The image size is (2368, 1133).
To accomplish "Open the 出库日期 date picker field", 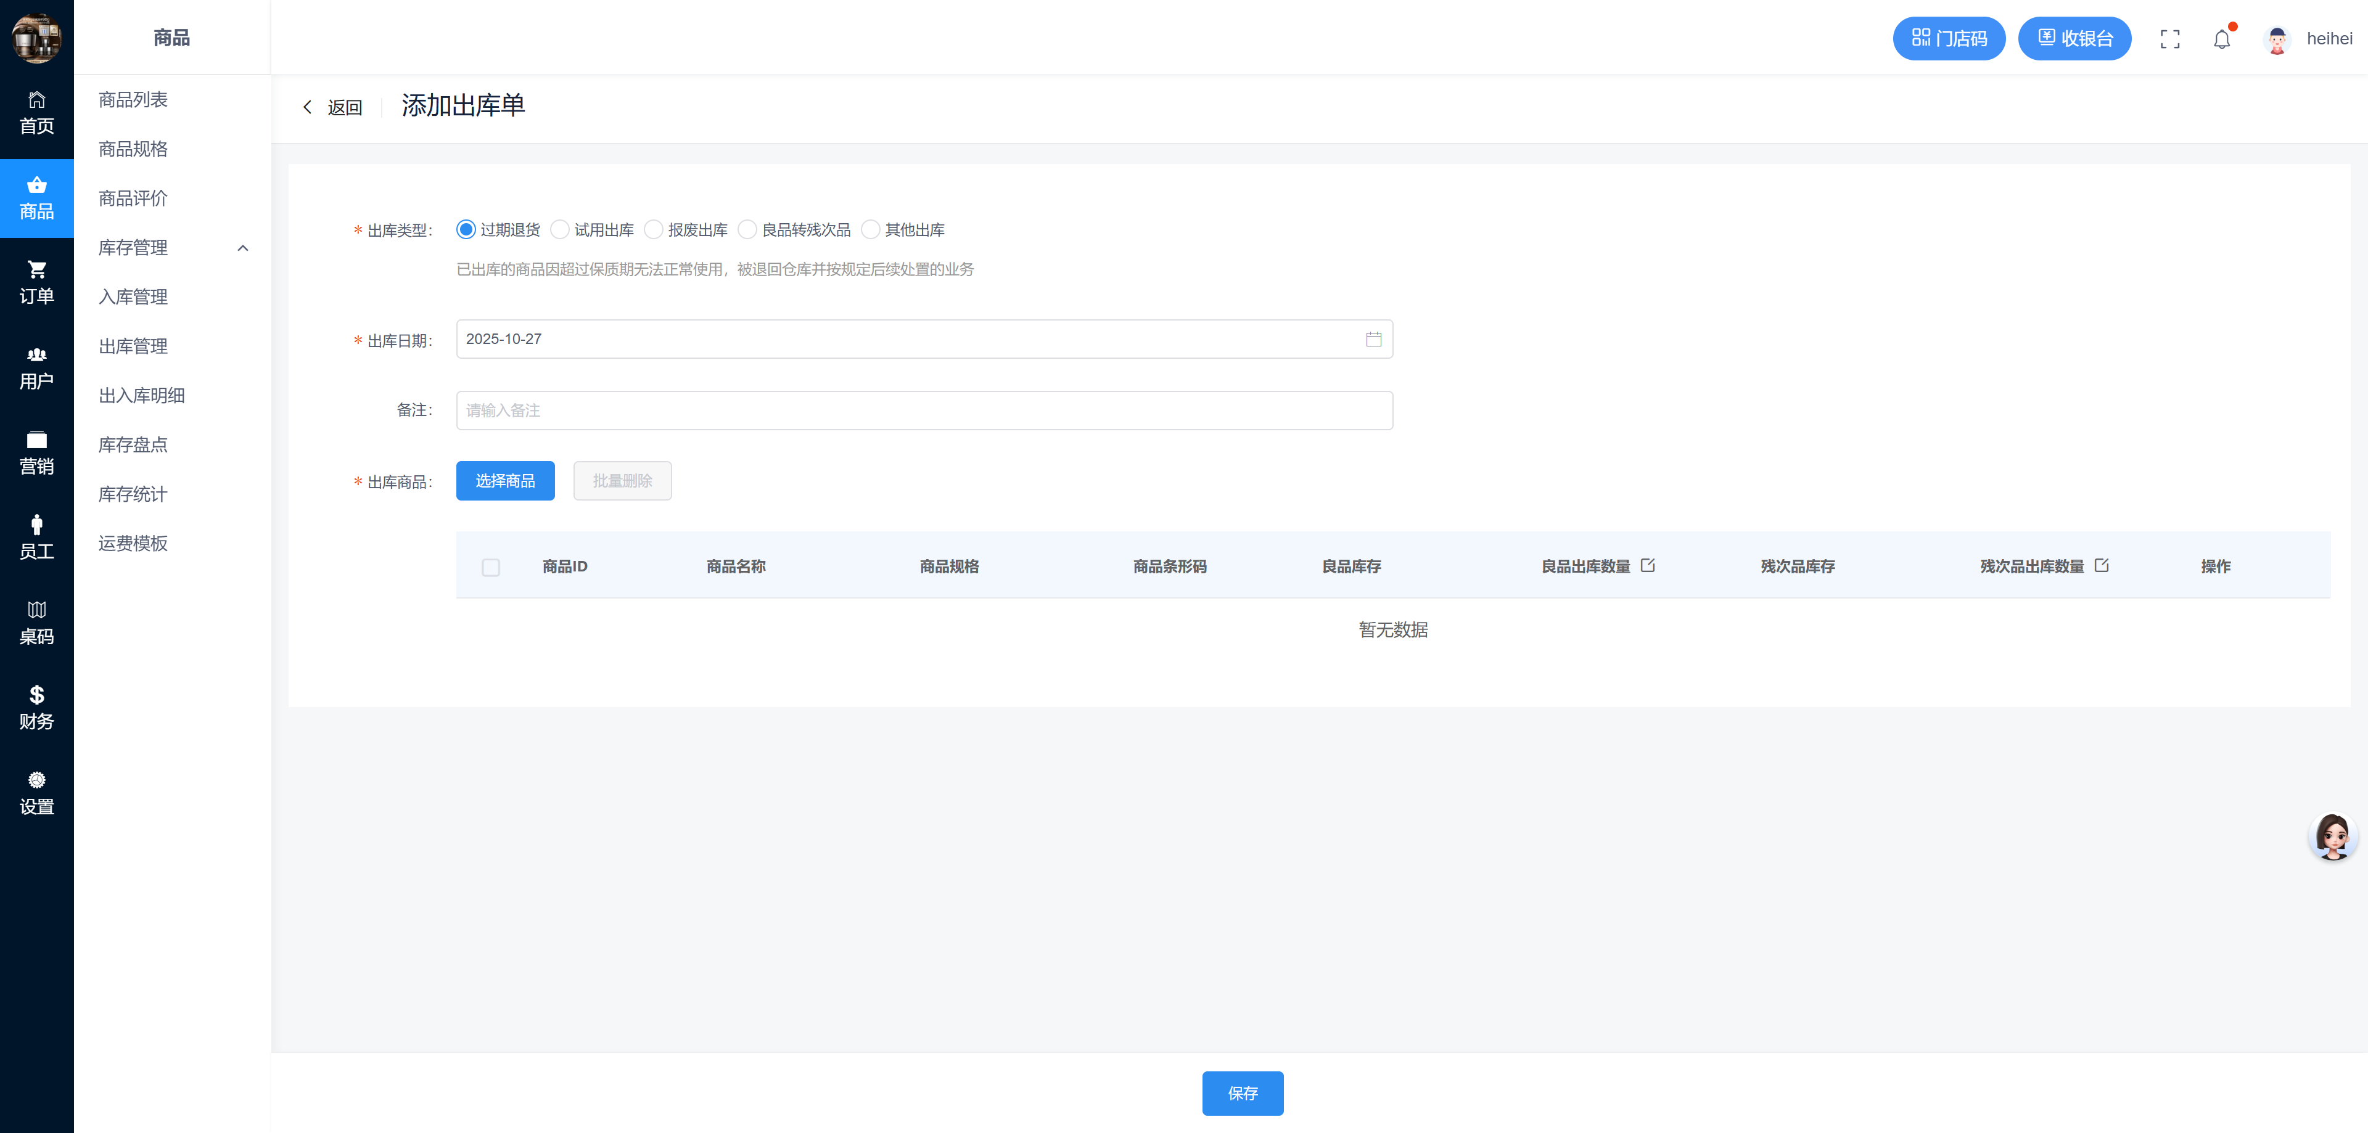I will tap(910, 339).
